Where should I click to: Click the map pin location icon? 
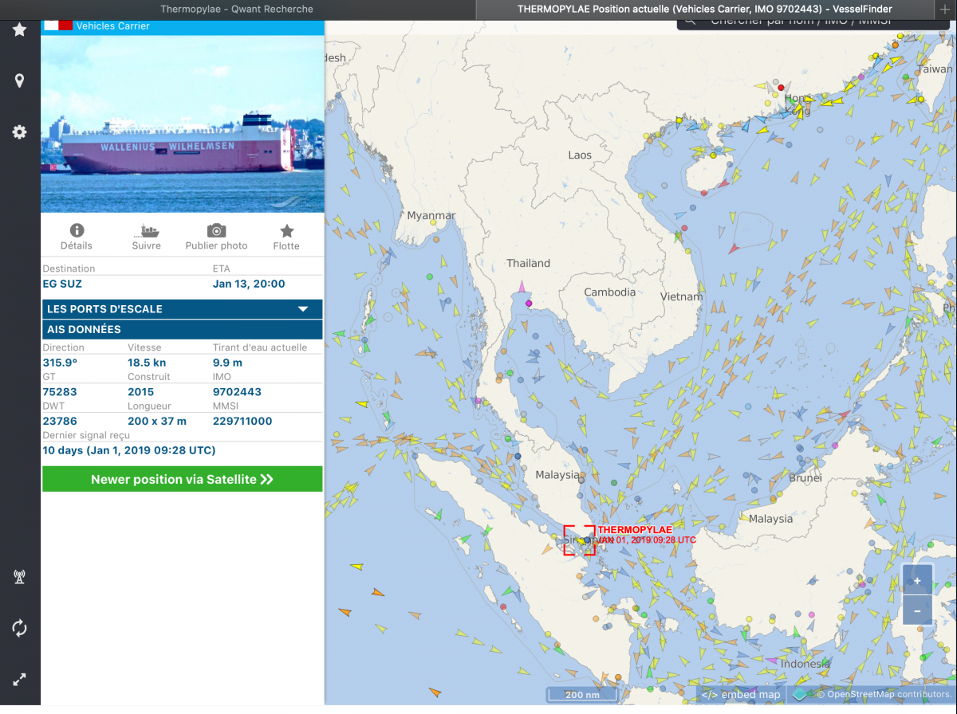point(19,80)
